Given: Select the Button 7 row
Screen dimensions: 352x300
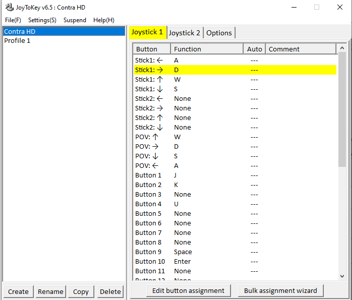Looking at the screenshot, I should 235,232.
